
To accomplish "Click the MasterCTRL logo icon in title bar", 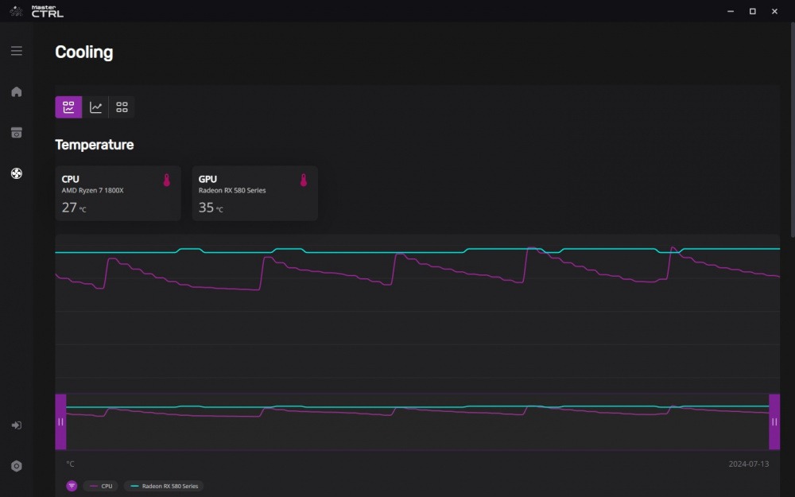I will click(16, 11).
